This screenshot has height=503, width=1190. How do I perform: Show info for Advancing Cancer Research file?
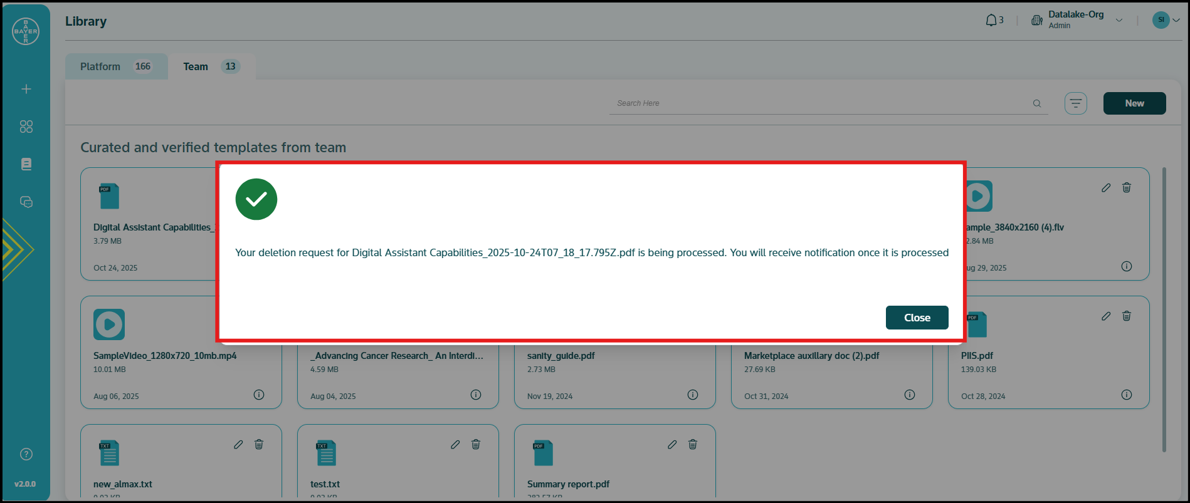coord(476,395)
